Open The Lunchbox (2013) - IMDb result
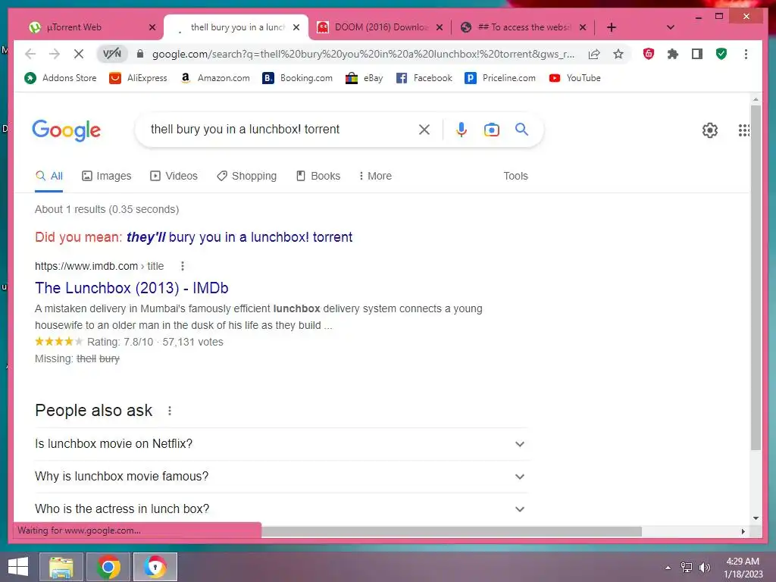Viewport: 776px width, 582px height. pos(132,288)
